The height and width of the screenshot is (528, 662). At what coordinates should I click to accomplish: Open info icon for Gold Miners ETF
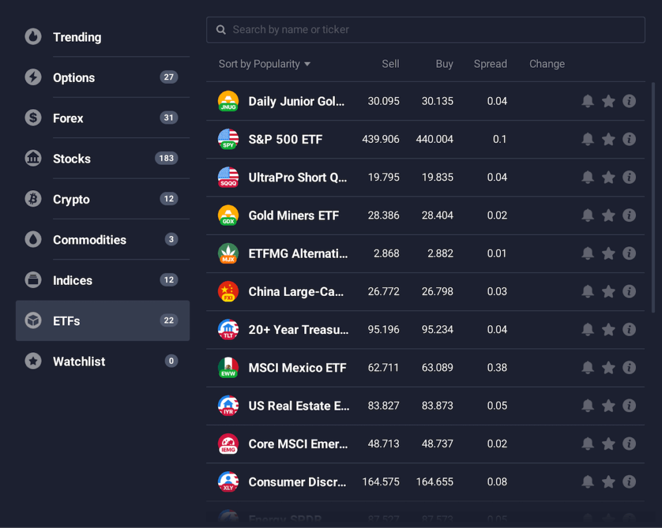coord(629,215)
